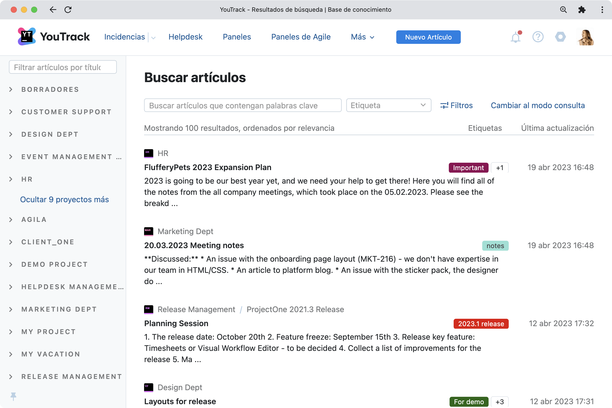
Task: Click the help question mark icon
Action: click(x=538, y=37)
